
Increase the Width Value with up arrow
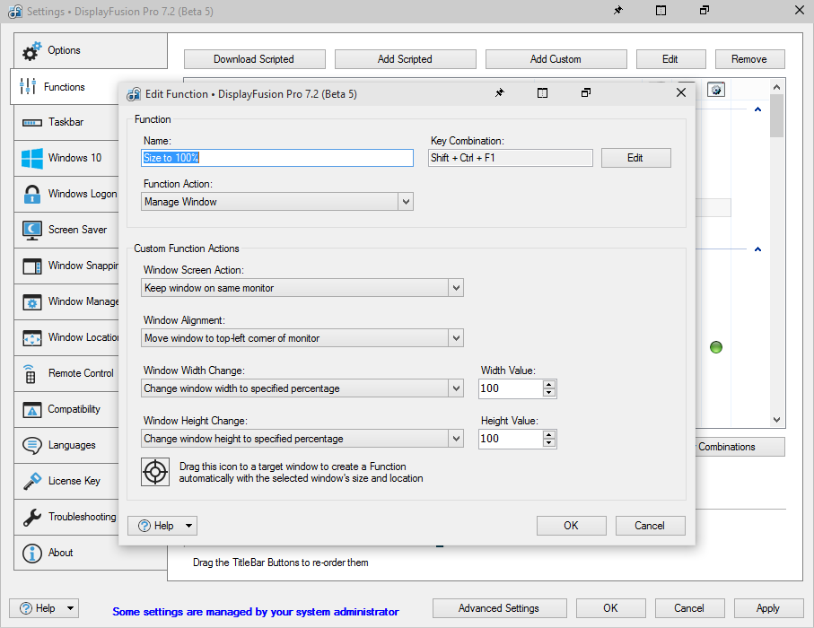(549, 384)
